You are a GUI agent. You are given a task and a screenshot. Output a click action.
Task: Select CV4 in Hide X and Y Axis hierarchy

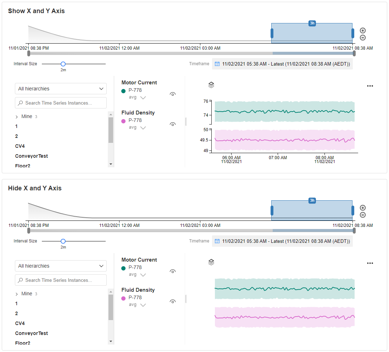[20, 323]
